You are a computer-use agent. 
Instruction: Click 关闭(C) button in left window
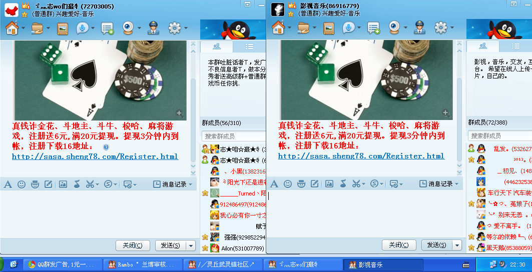pos(133,245)
